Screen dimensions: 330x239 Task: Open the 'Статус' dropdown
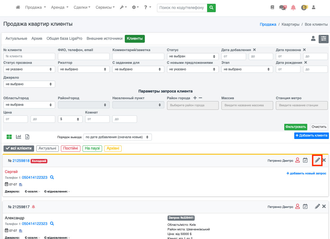(x=192, y=57)
